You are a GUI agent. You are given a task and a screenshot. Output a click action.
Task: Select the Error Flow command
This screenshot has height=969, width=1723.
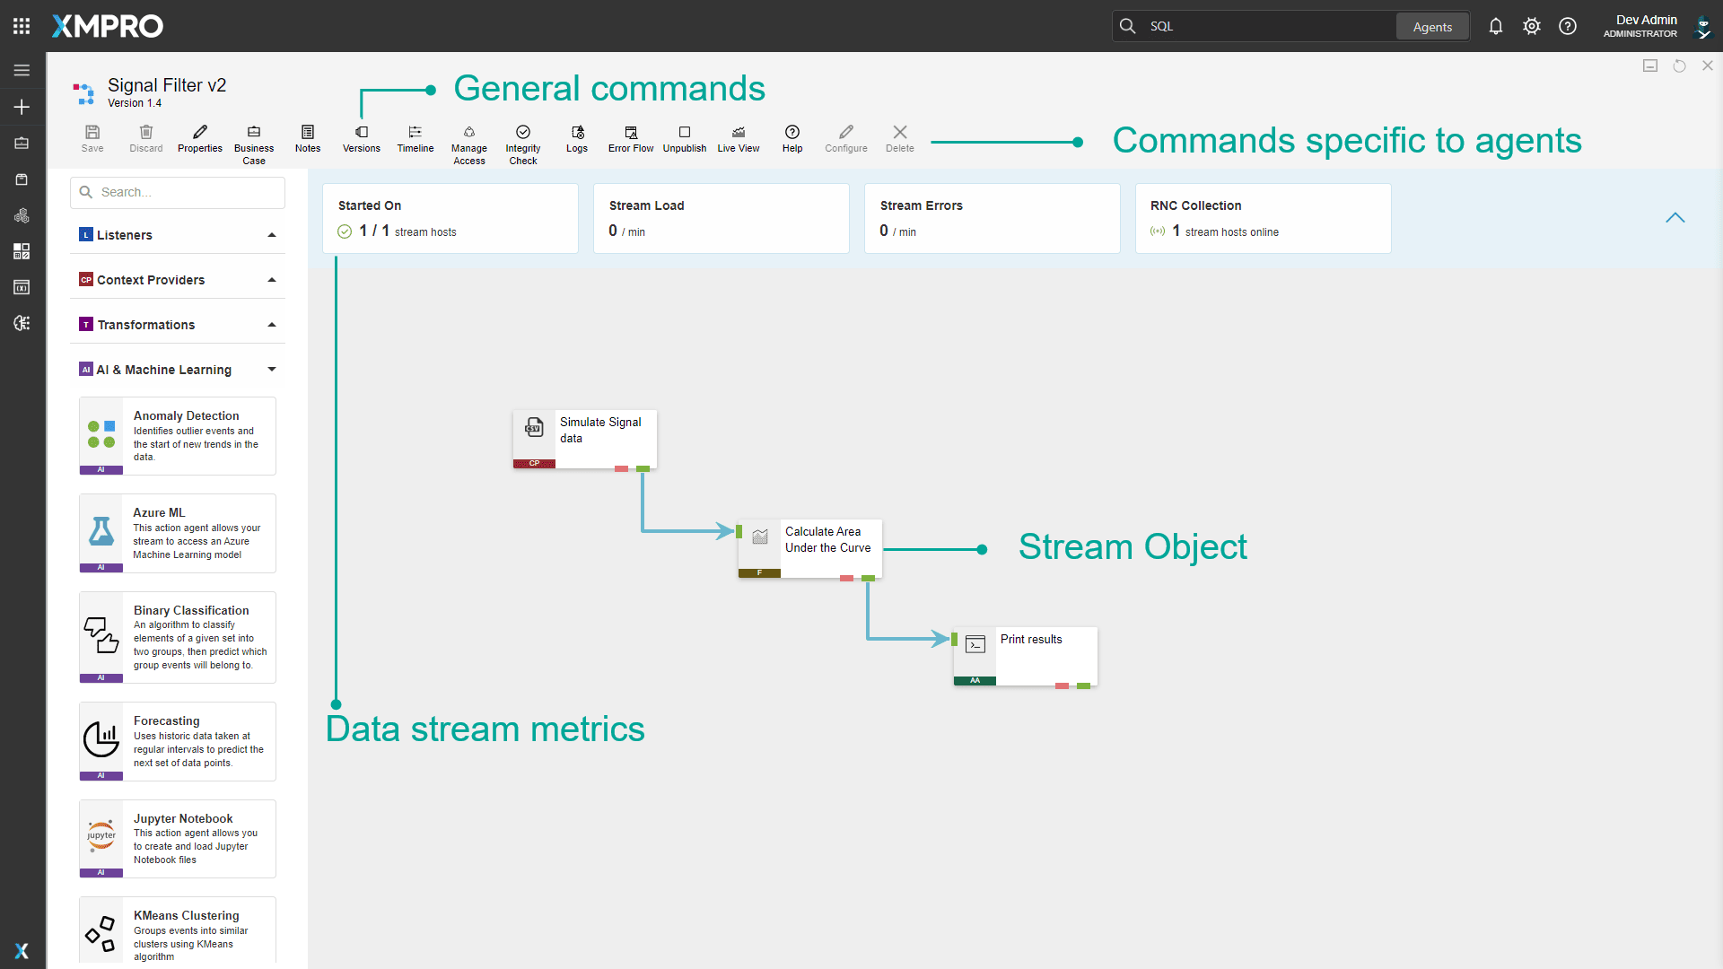[630, 139]
